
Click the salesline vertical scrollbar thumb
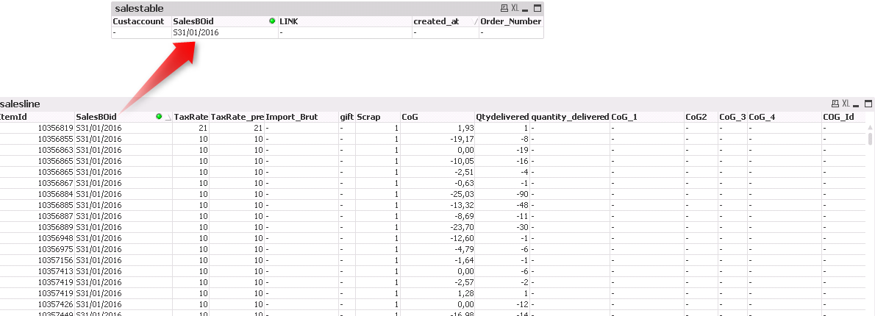(870, 138)
